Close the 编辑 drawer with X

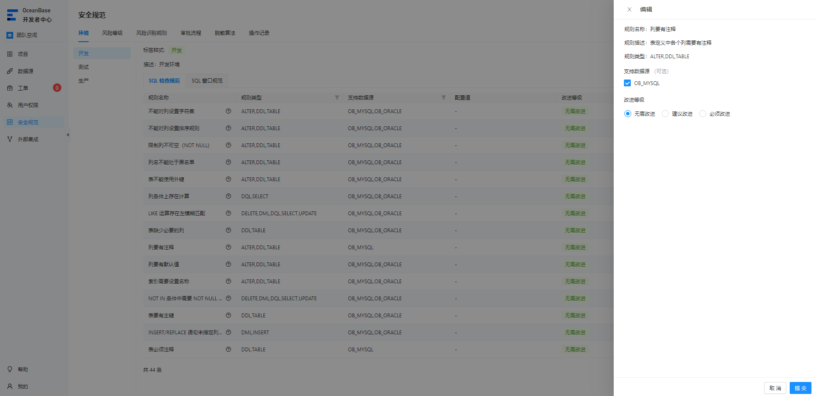click(x=629, y=9)
